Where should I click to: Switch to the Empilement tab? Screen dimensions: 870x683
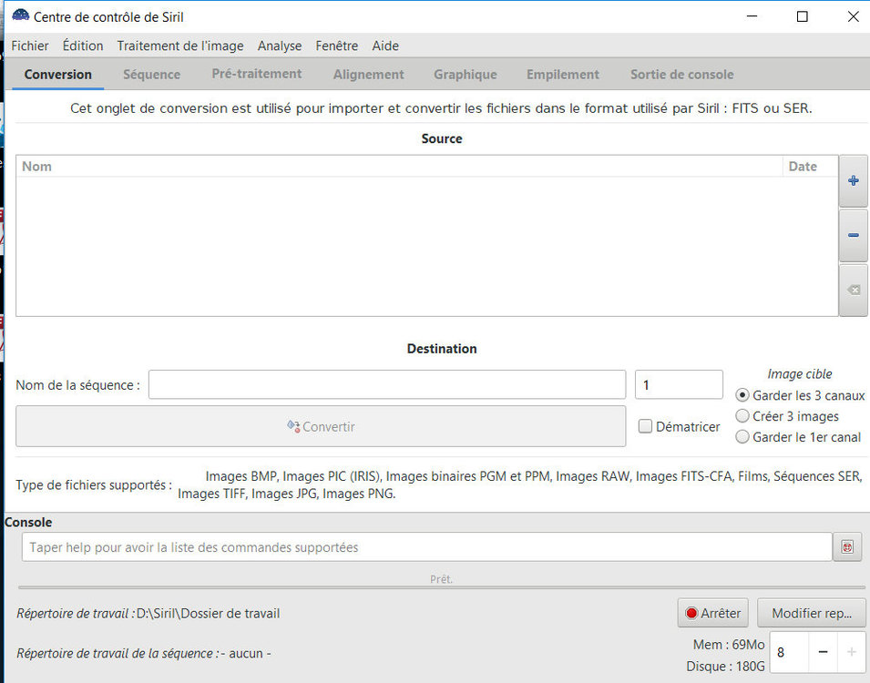click(x=563, y=75)
